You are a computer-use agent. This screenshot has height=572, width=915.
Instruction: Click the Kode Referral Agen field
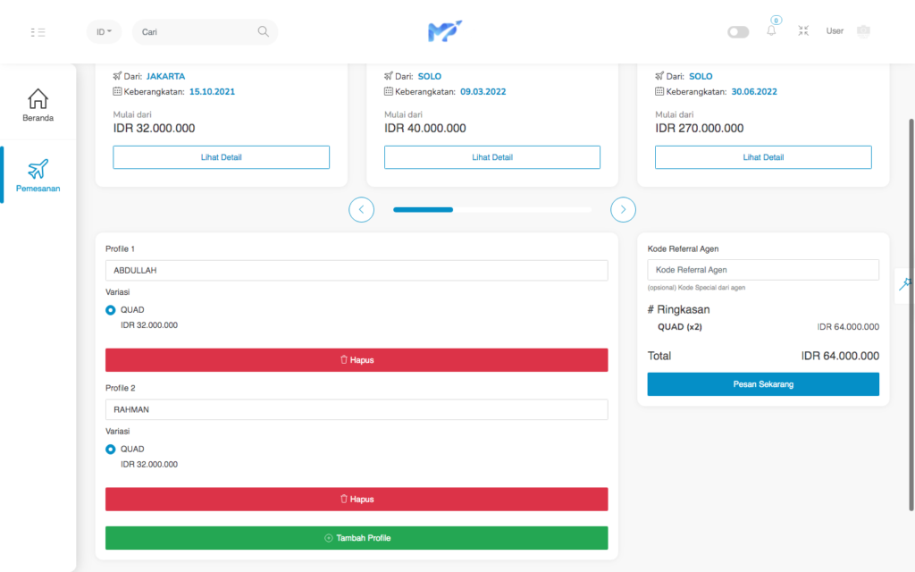point(762,270)
